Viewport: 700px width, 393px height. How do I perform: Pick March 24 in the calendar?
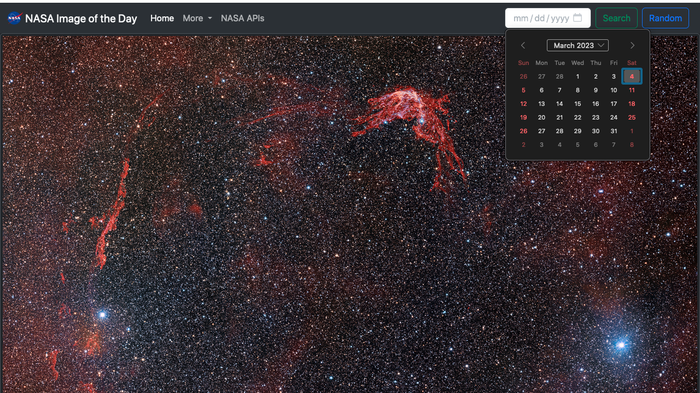[614, 117]
